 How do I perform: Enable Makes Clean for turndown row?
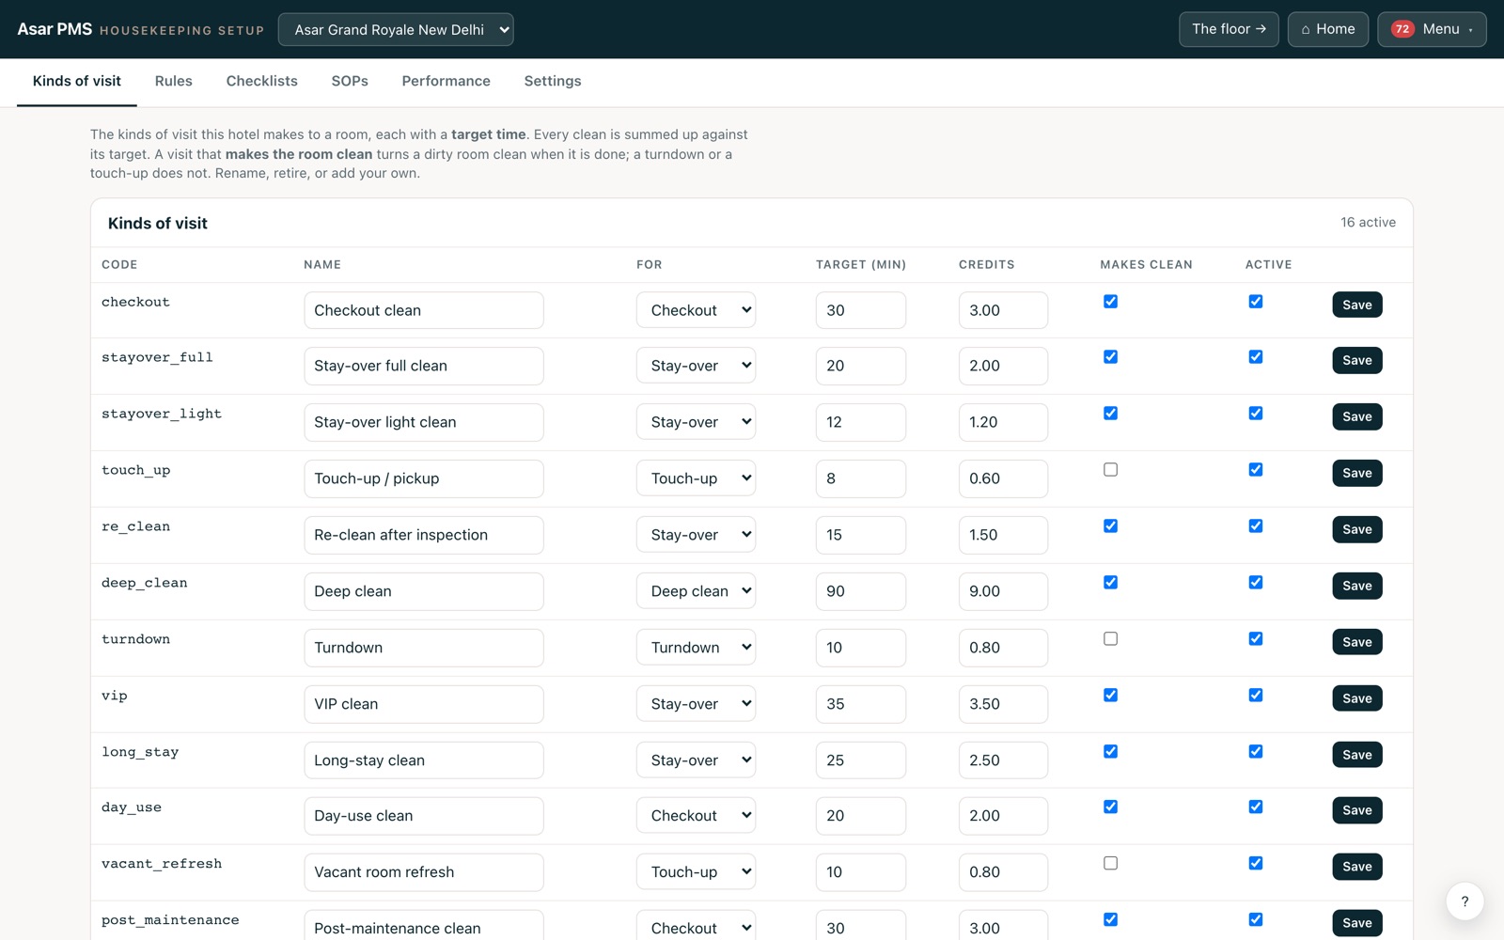(1110, 639)
